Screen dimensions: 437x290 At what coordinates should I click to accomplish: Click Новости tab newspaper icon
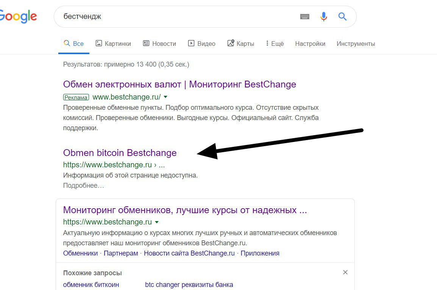[146, 43]
